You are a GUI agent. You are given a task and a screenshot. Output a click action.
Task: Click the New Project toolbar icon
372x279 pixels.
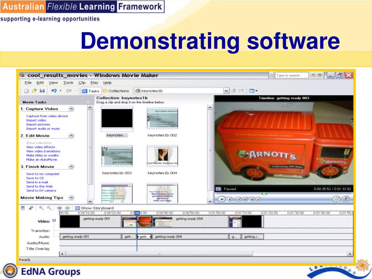click(26, 91)
